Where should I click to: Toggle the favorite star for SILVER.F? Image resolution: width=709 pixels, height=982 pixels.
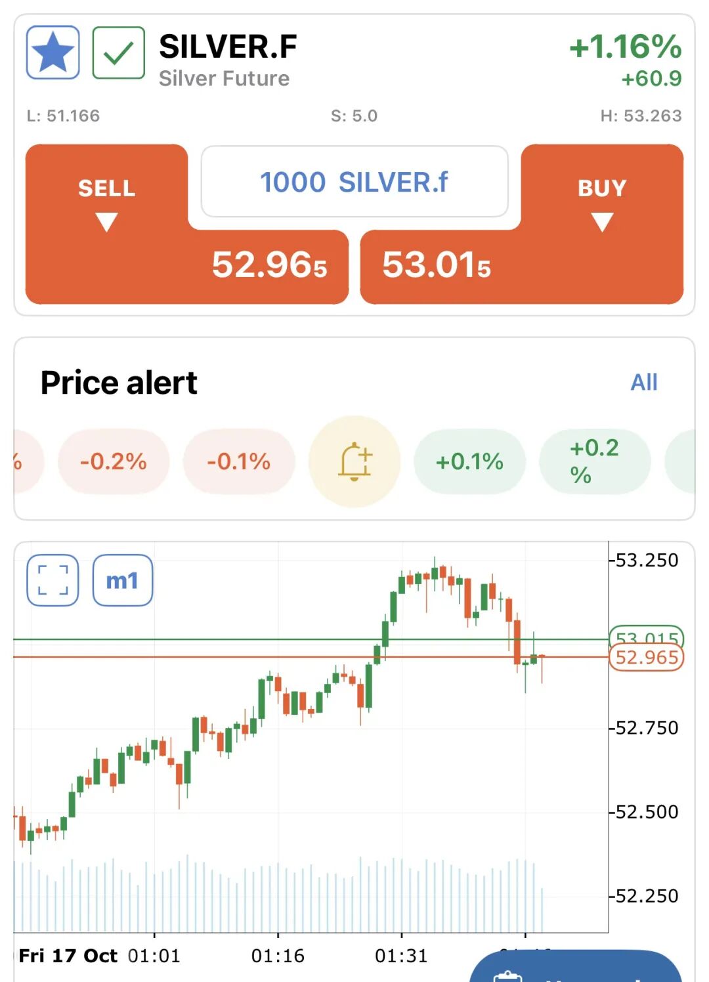tap(53, 53)
